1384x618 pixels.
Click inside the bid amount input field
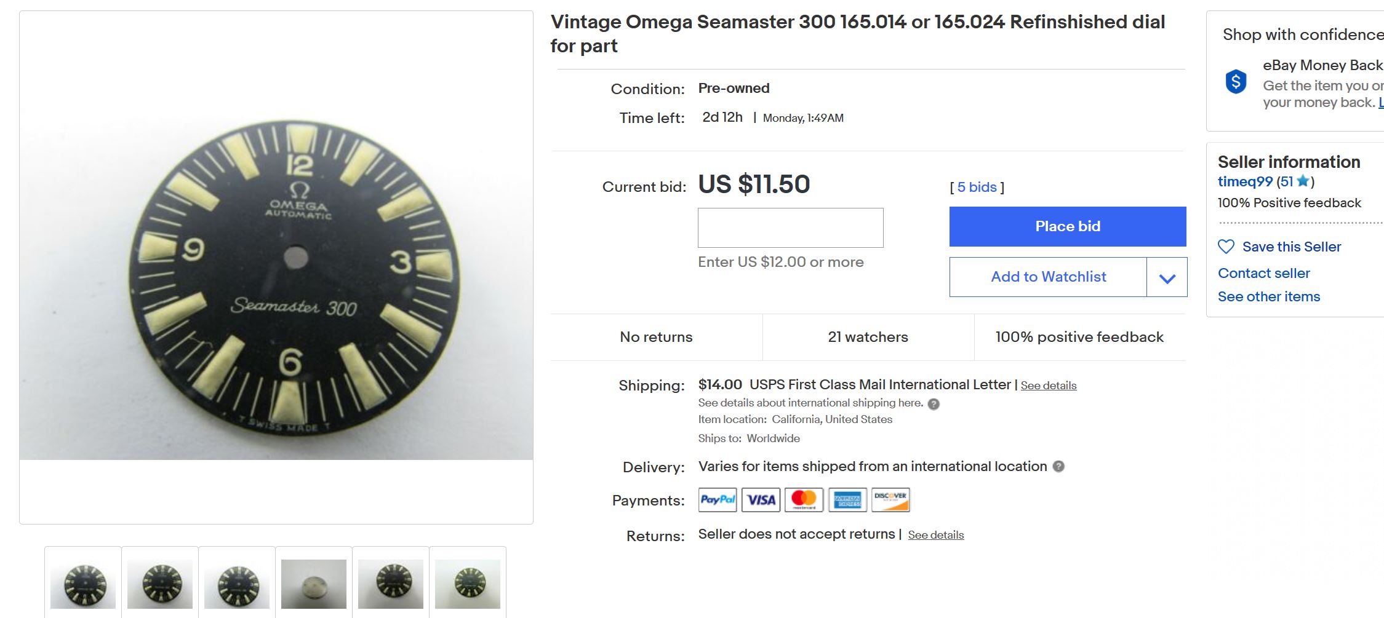point(790,228)
